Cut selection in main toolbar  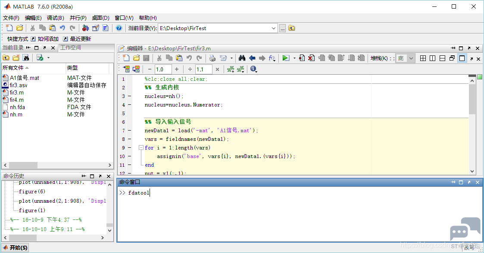click(x=32, y=28)
